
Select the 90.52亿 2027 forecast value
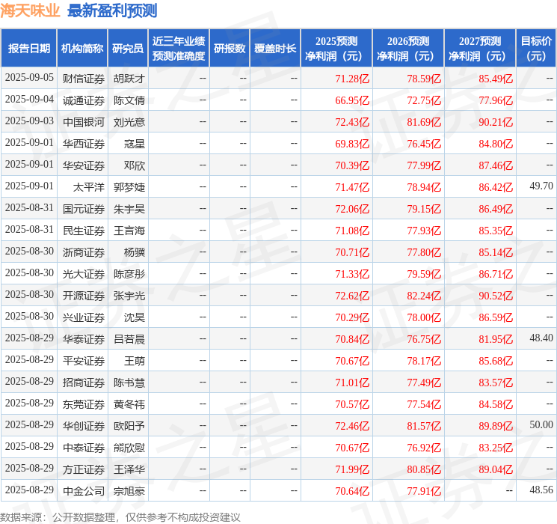pyautogui.click(x=496, y=296)
